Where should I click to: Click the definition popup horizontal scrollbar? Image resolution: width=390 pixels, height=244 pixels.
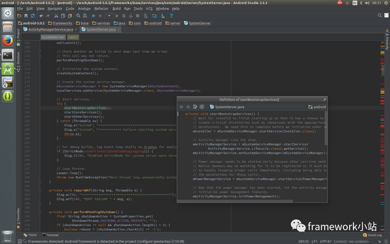(x=235, y=201)
